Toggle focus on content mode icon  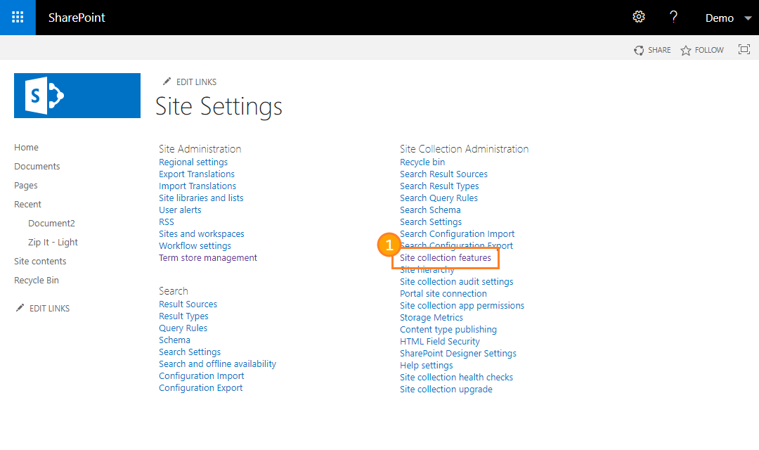click(x=744, y=49)
